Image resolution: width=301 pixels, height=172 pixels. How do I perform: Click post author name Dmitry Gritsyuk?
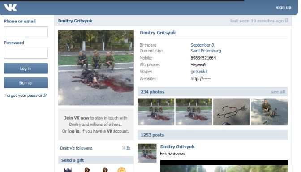tap(177, 146)
